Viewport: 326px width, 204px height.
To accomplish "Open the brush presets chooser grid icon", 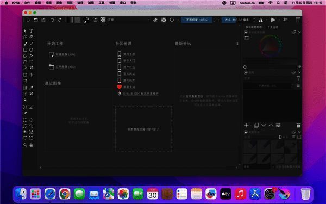I will (103, 20).
